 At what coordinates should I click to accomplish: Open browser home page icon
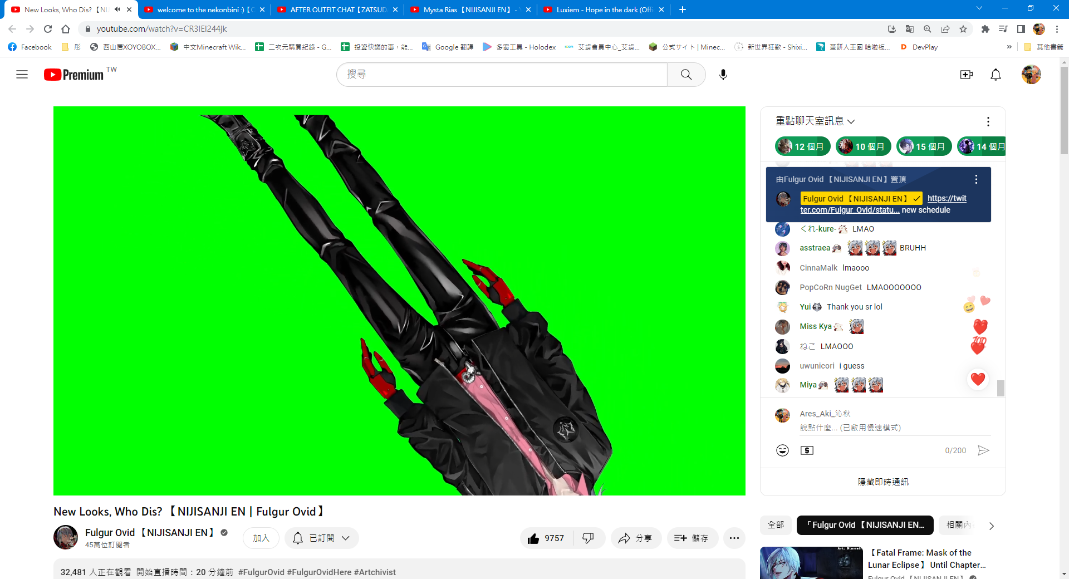click(x=66, y=29)
